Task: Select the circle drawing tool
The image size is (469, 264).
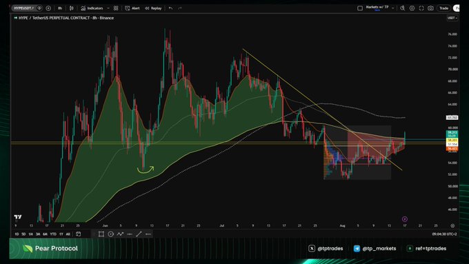Action: 110,234
